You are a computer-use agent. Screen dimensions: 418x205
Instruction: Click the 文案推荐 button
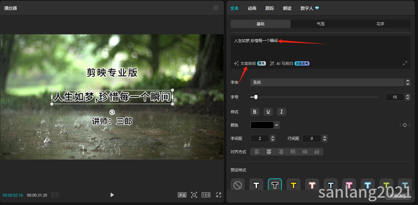[x=250, y=64]
